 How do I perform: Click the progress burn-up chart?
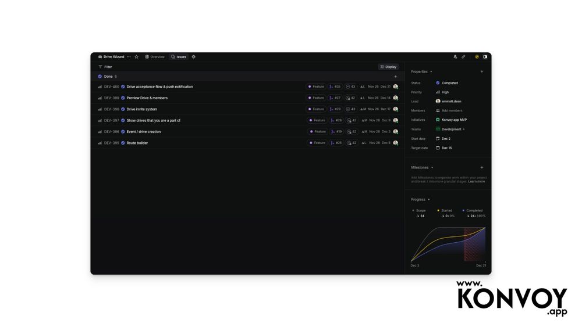tap(448, 245)
